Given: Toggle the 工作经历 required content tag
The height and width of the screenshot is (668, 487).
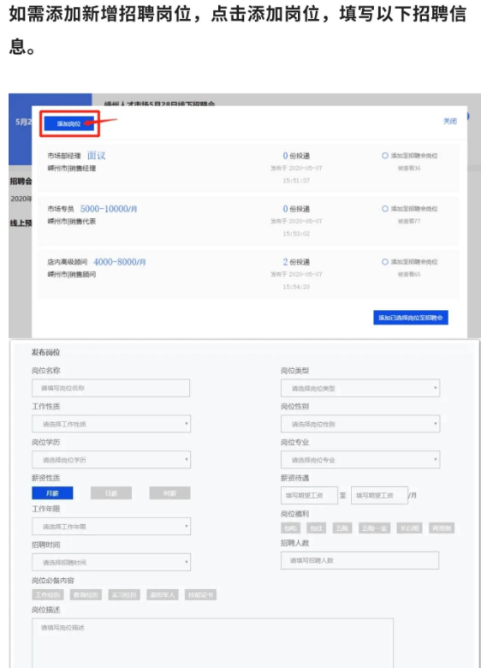Looking at the screenshot, I should click(48, 594).
